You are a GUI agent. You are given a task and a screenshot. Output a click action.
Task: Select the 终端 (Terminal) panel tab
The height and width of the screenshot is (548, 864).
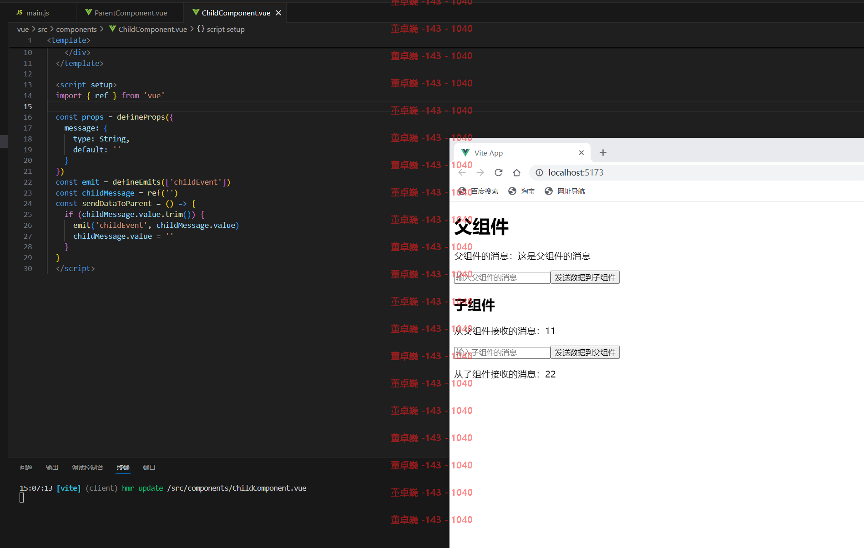(x=123, y=468)
